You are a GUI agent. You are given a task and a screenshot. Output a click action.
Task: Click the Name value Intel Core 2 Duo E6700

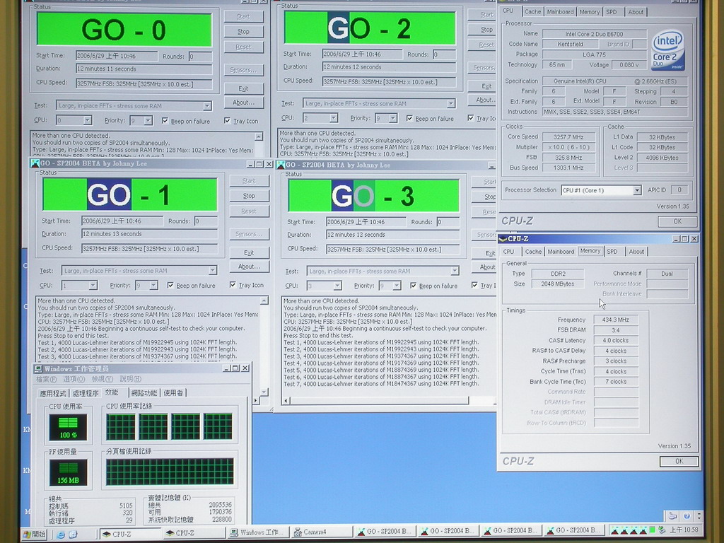click(594, 34)
